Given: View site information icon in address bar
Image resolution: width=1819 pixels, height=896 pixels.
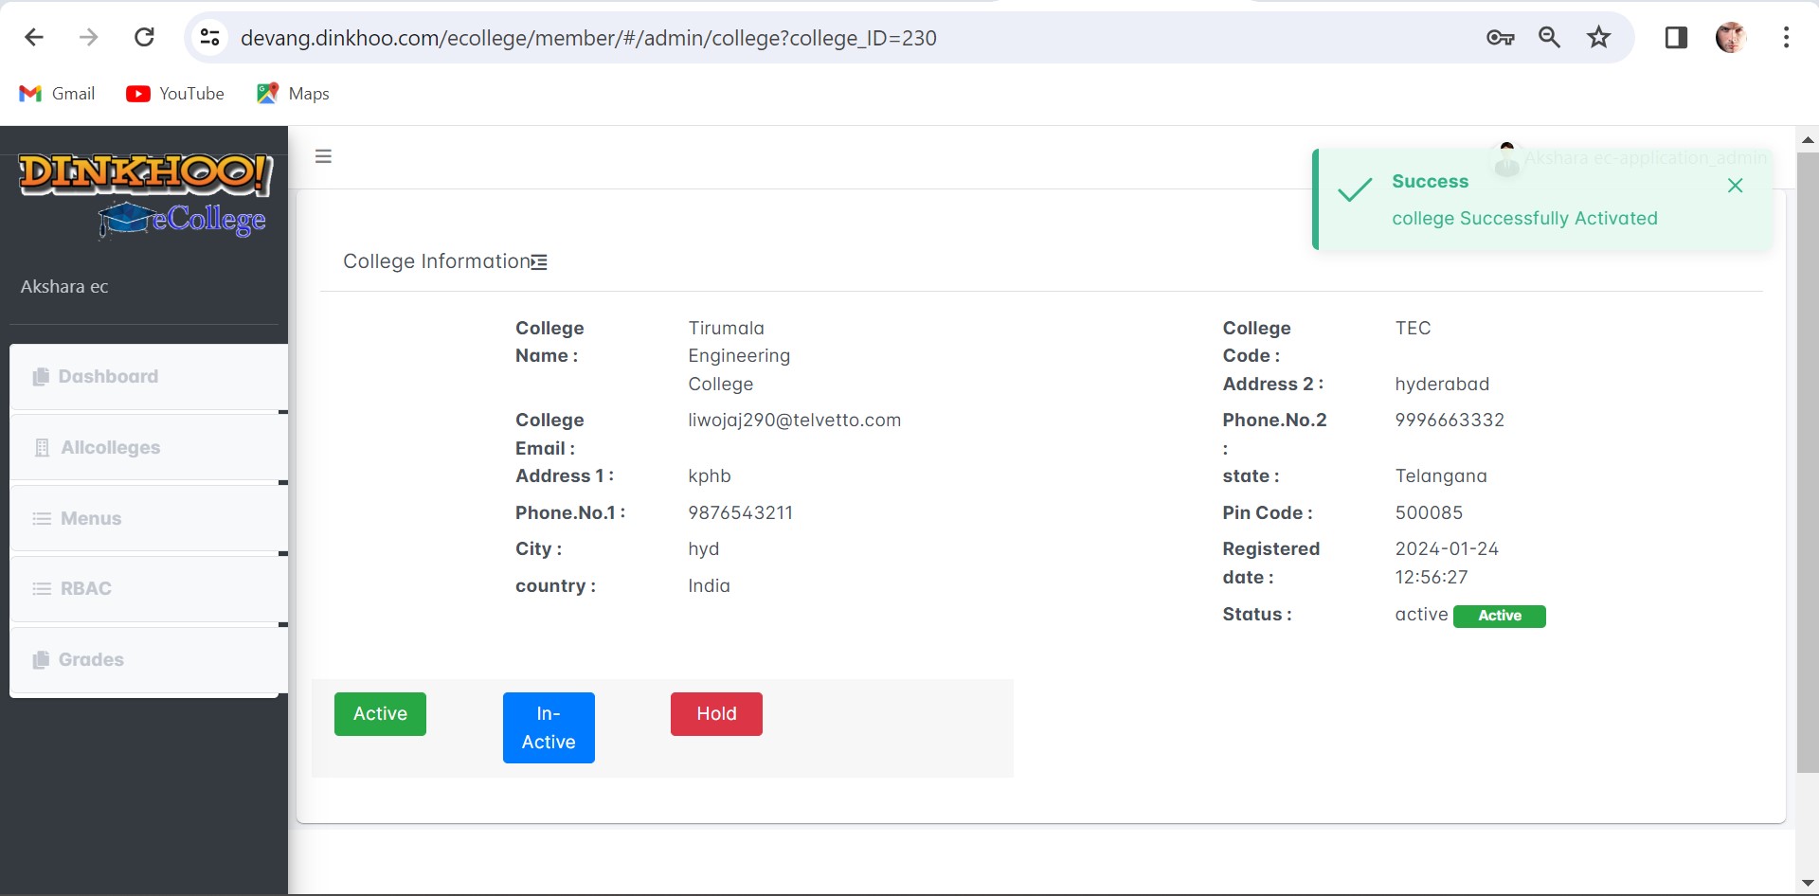Looking at the screenshot, I should [209, 37].
